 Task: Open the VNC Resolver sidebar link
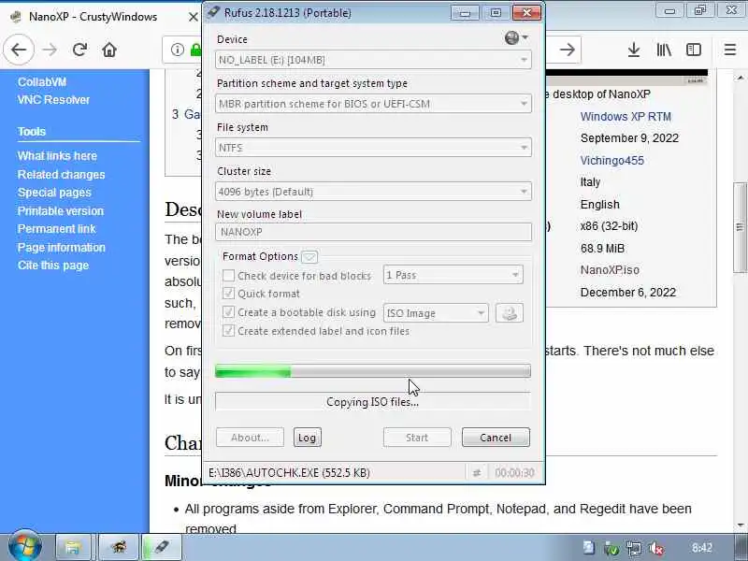[53, 100]
